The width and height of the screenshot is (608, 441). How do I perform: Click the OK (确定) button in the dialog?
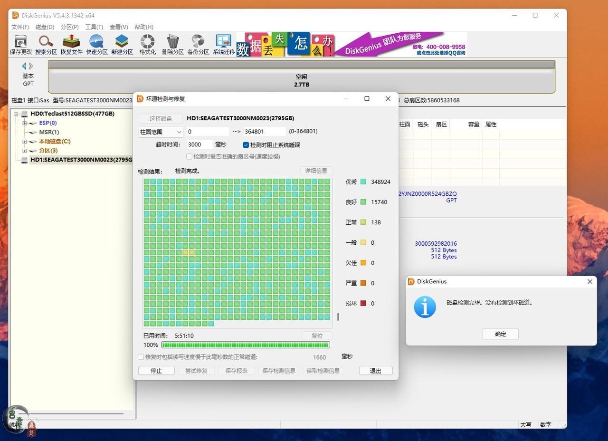[x=500, y=334]
